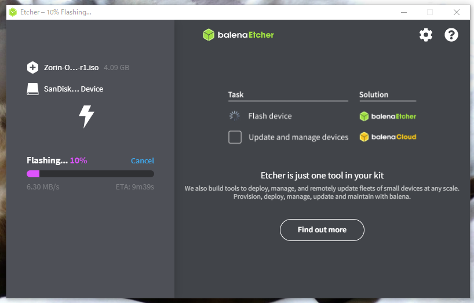The image size is (474, 303).
Task: Click the ETA: 9m39s readout
Action: 135,187
